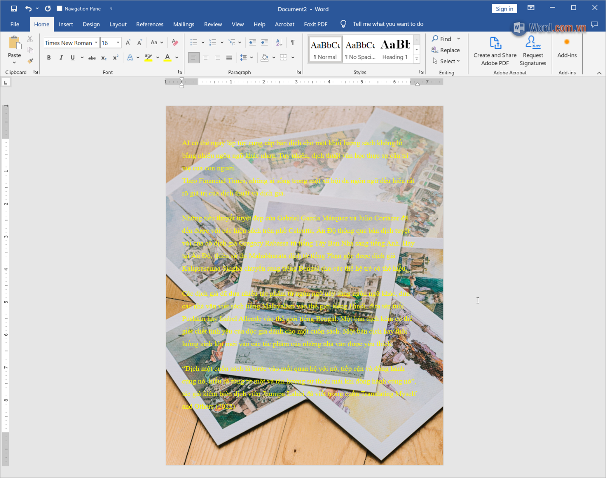
Task: Click Create and Share Adobe PDF
Action: (495, 51)
